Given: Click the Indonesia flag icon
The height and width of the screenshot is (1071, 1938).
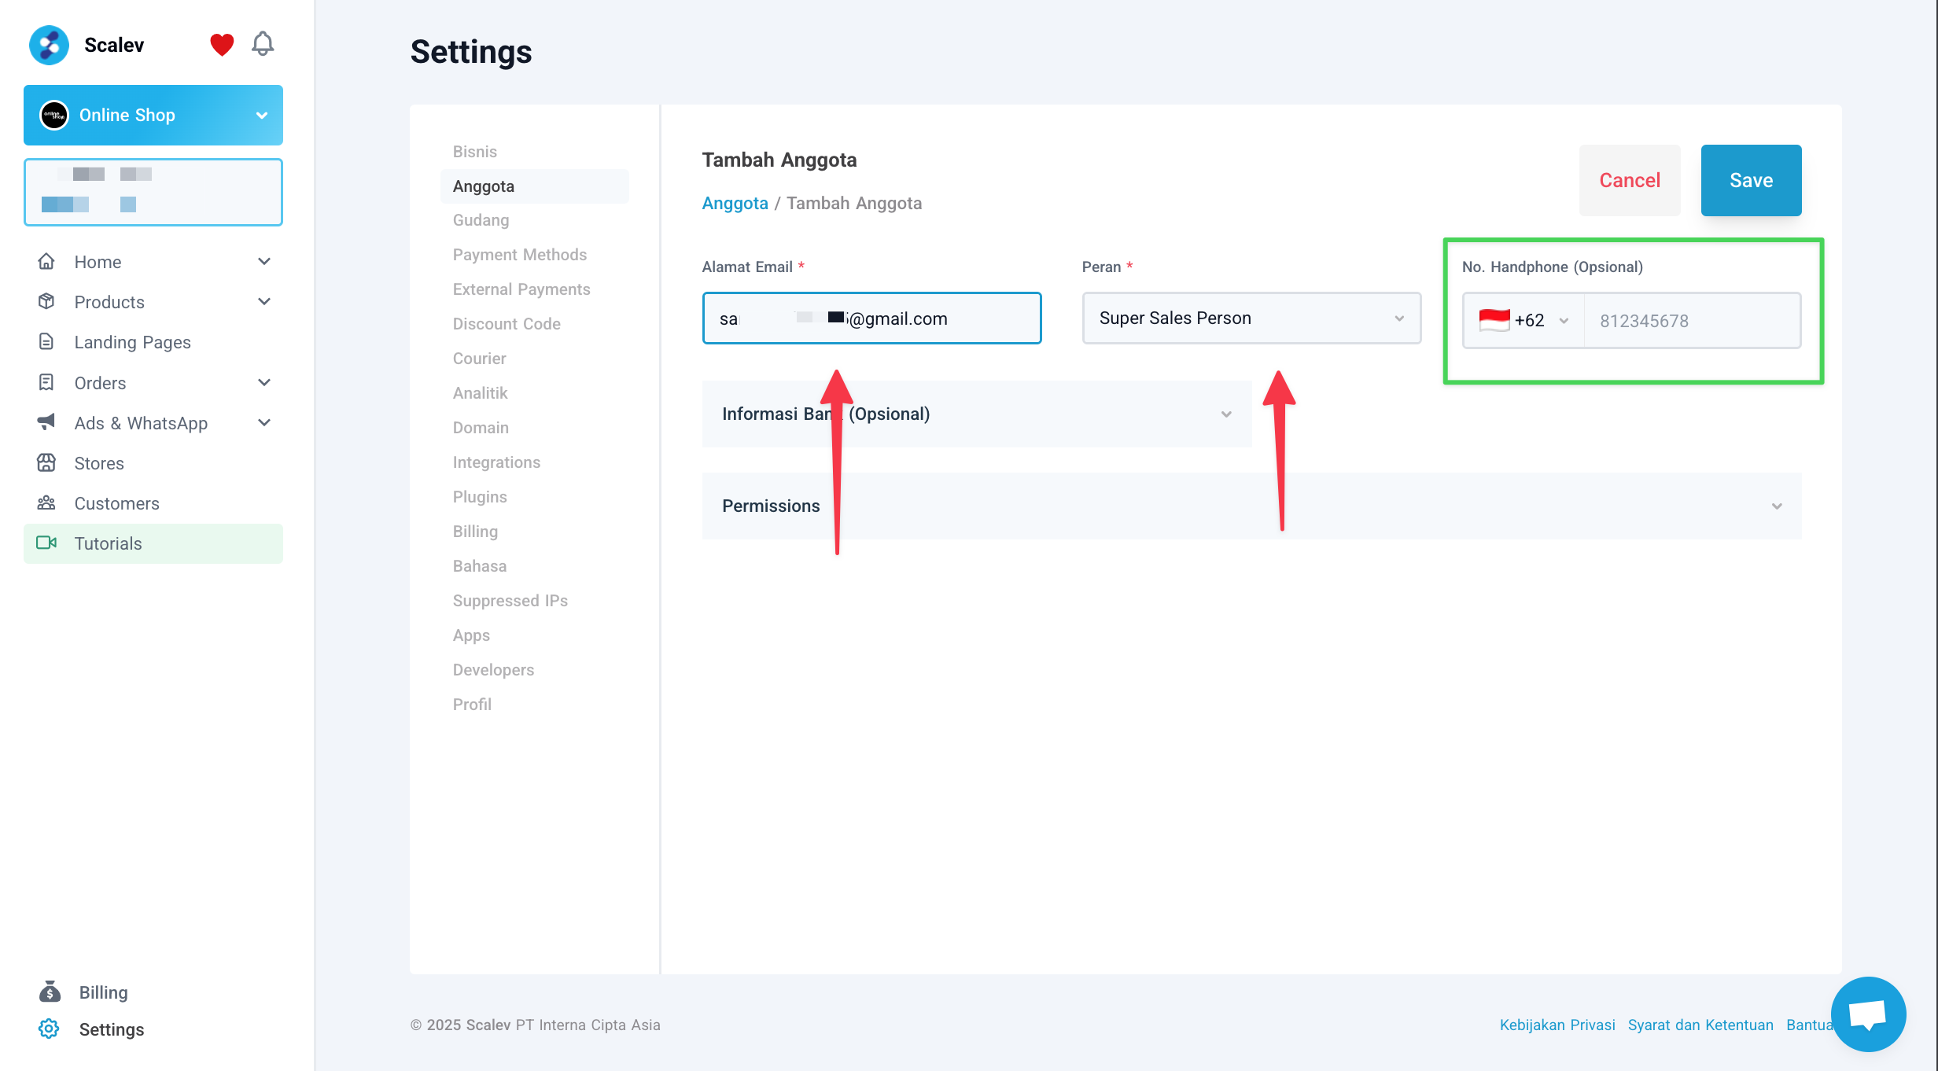Looking at the screenshot, I should pos(1494,320).
